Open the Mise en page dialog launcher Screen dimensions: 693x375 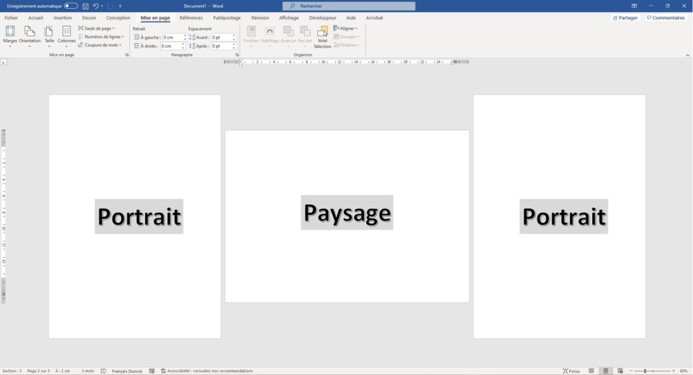(127, 55)
